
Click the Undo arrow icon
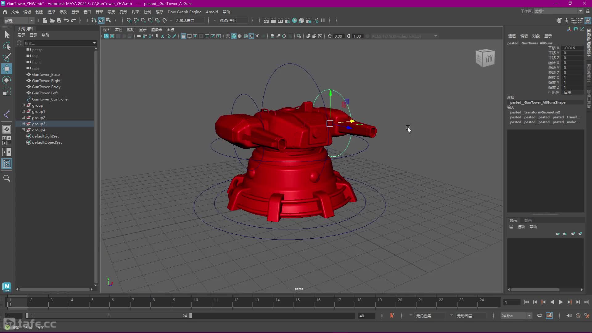pyautogui.click(x=66, y=20)
